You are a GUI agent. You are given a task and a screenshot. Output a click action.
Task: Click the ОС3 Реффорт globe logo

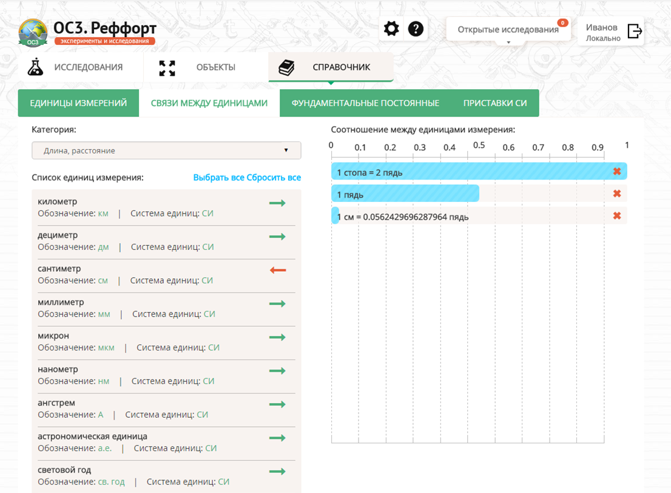pos(33,32)
